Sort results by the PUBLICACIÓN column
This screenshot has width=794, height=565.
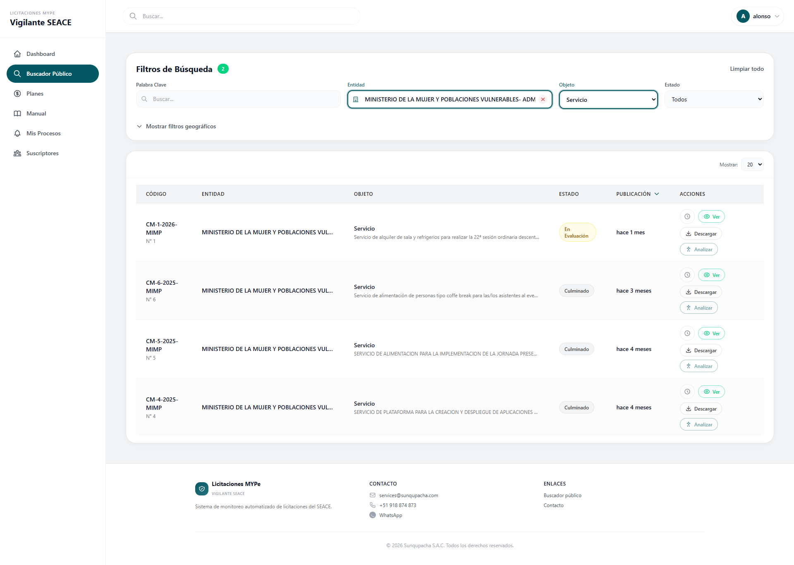[637, 194]
